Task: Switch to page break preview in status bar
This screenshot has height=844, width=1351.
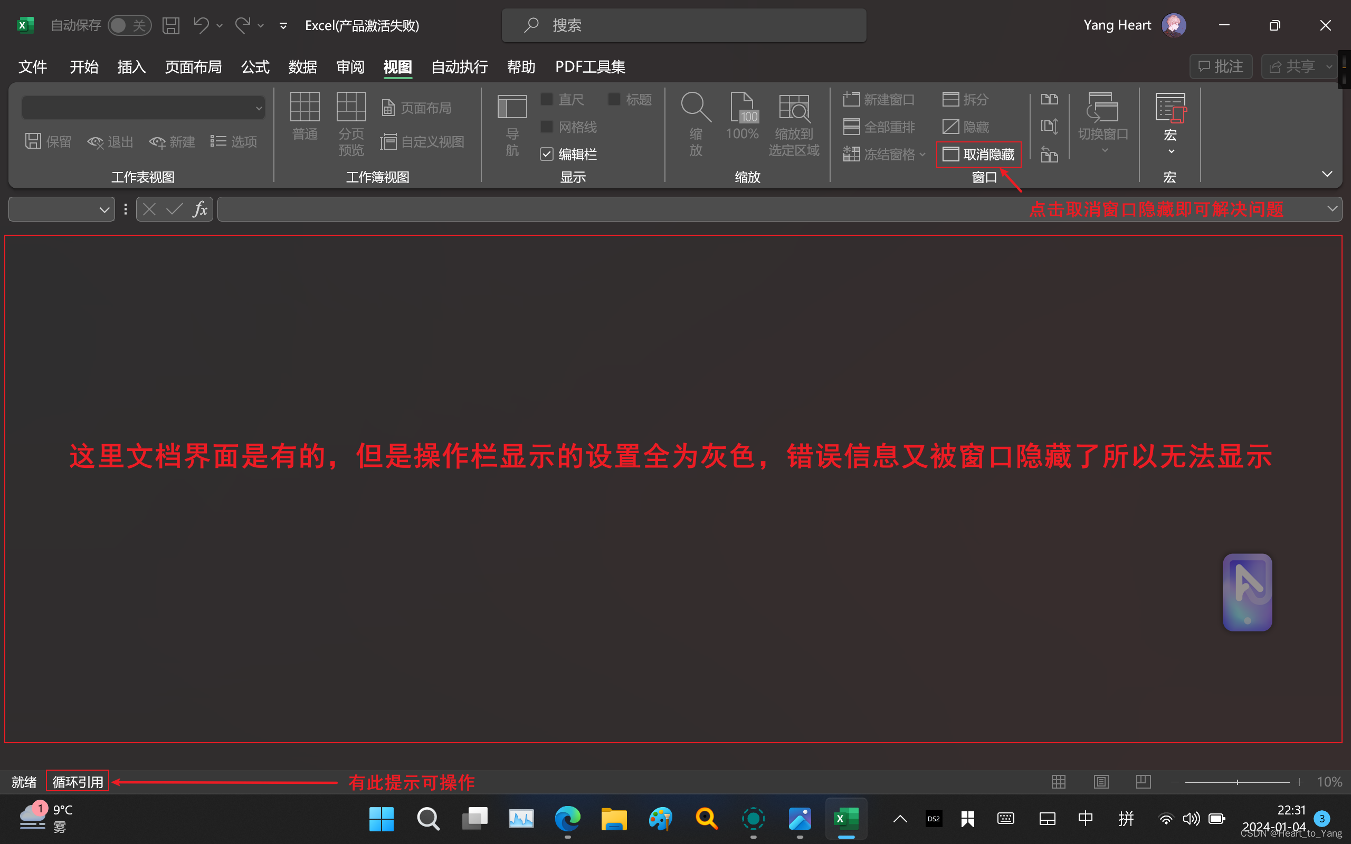Action: 1143,781
